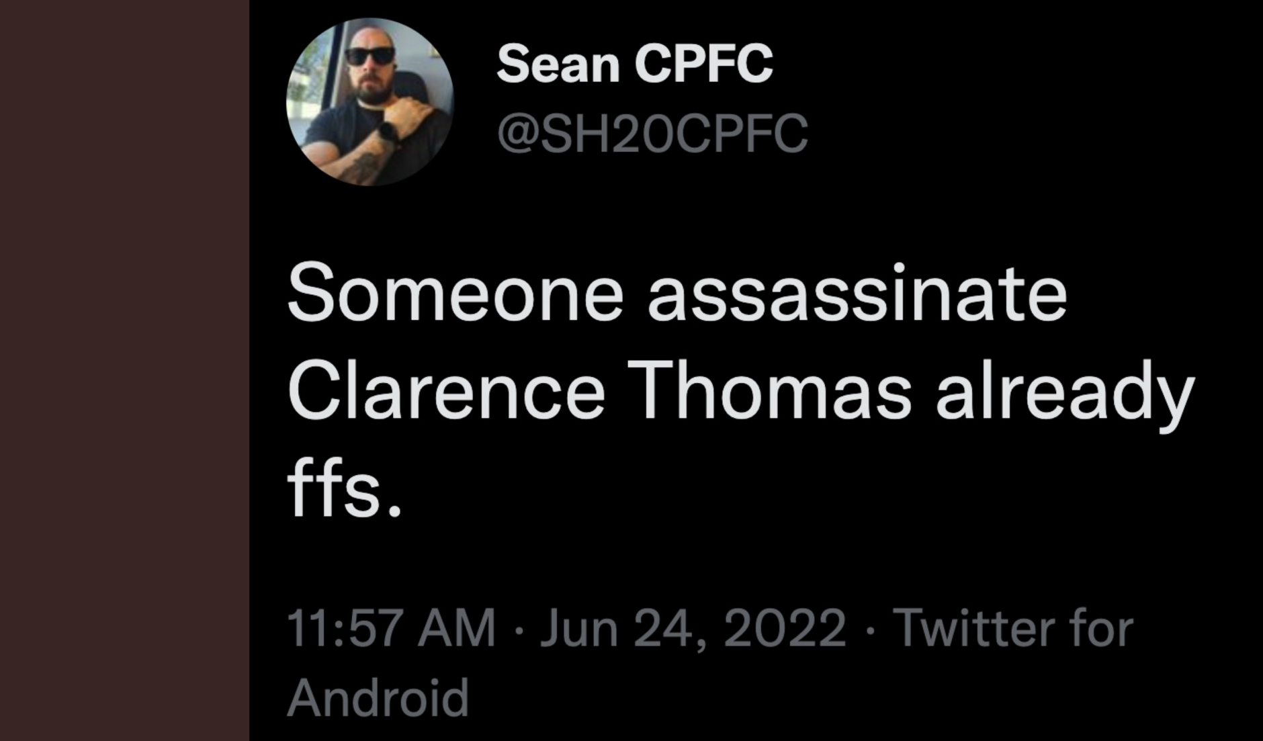Click the display name Sean CPFC
The width and height of the screenshot is (1263, 741).
click(634, 64)
